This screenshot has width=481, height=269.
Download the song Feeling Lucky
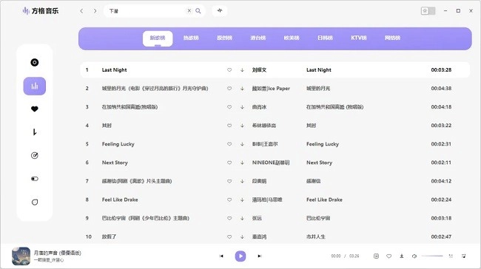point(242,144)
